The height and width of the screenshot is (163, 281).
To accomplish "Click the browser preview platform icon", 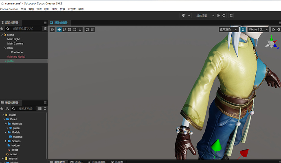I will tap(183, 15).
